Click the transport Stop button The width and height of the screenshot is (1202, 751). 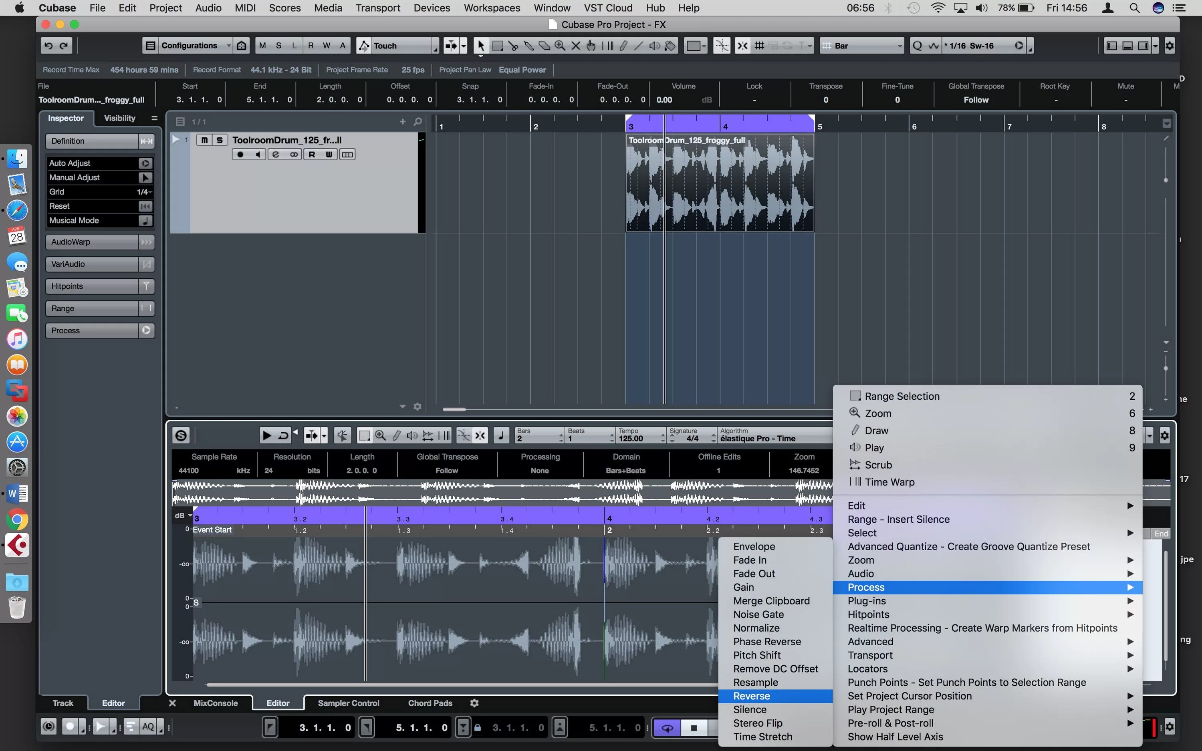694,728
